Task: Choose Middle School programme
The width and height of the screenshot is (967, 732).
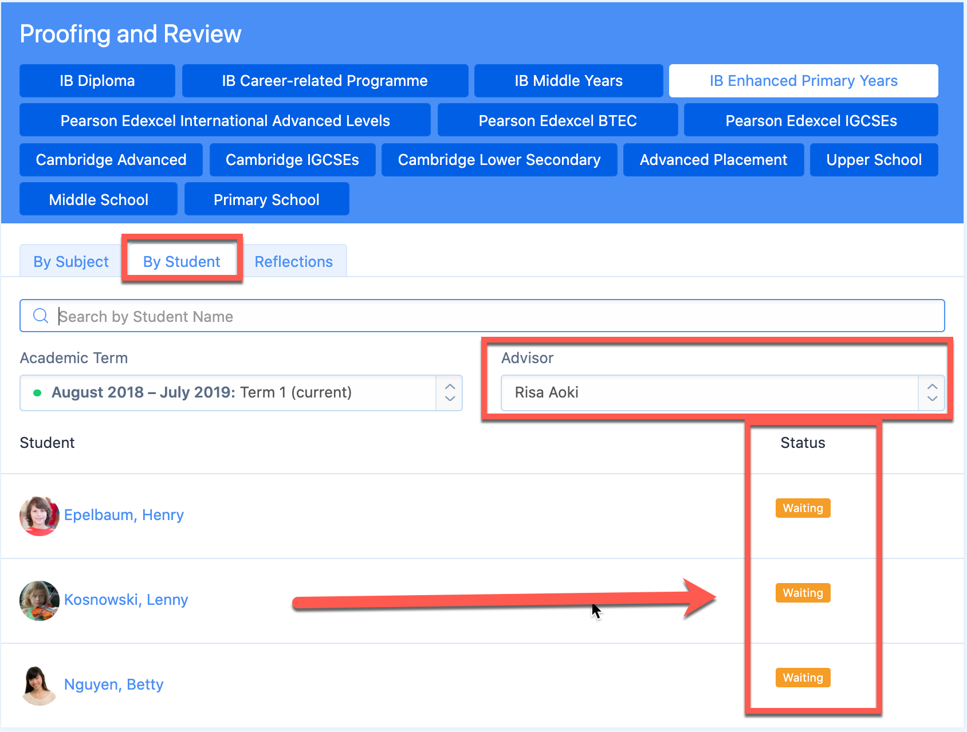Action: point(99,199)
